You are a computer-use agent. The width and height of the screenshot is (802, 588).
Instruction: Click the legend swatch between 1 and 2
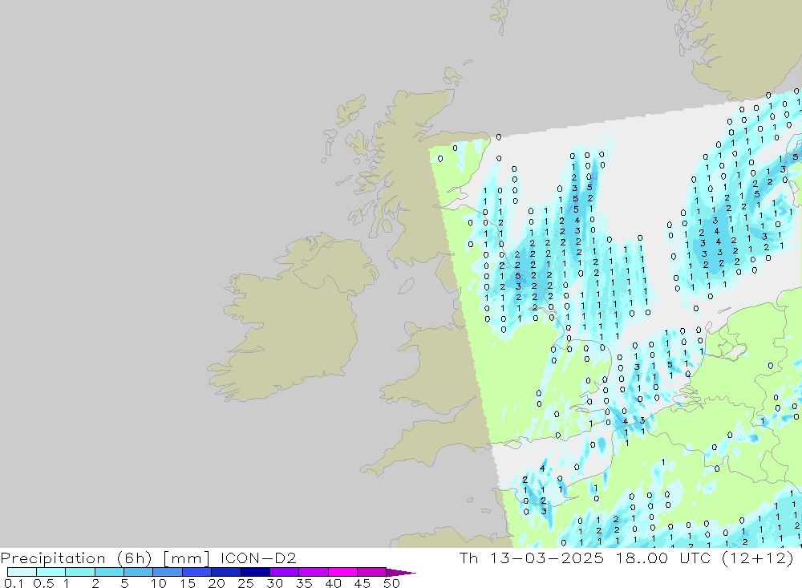pos(80,572)
